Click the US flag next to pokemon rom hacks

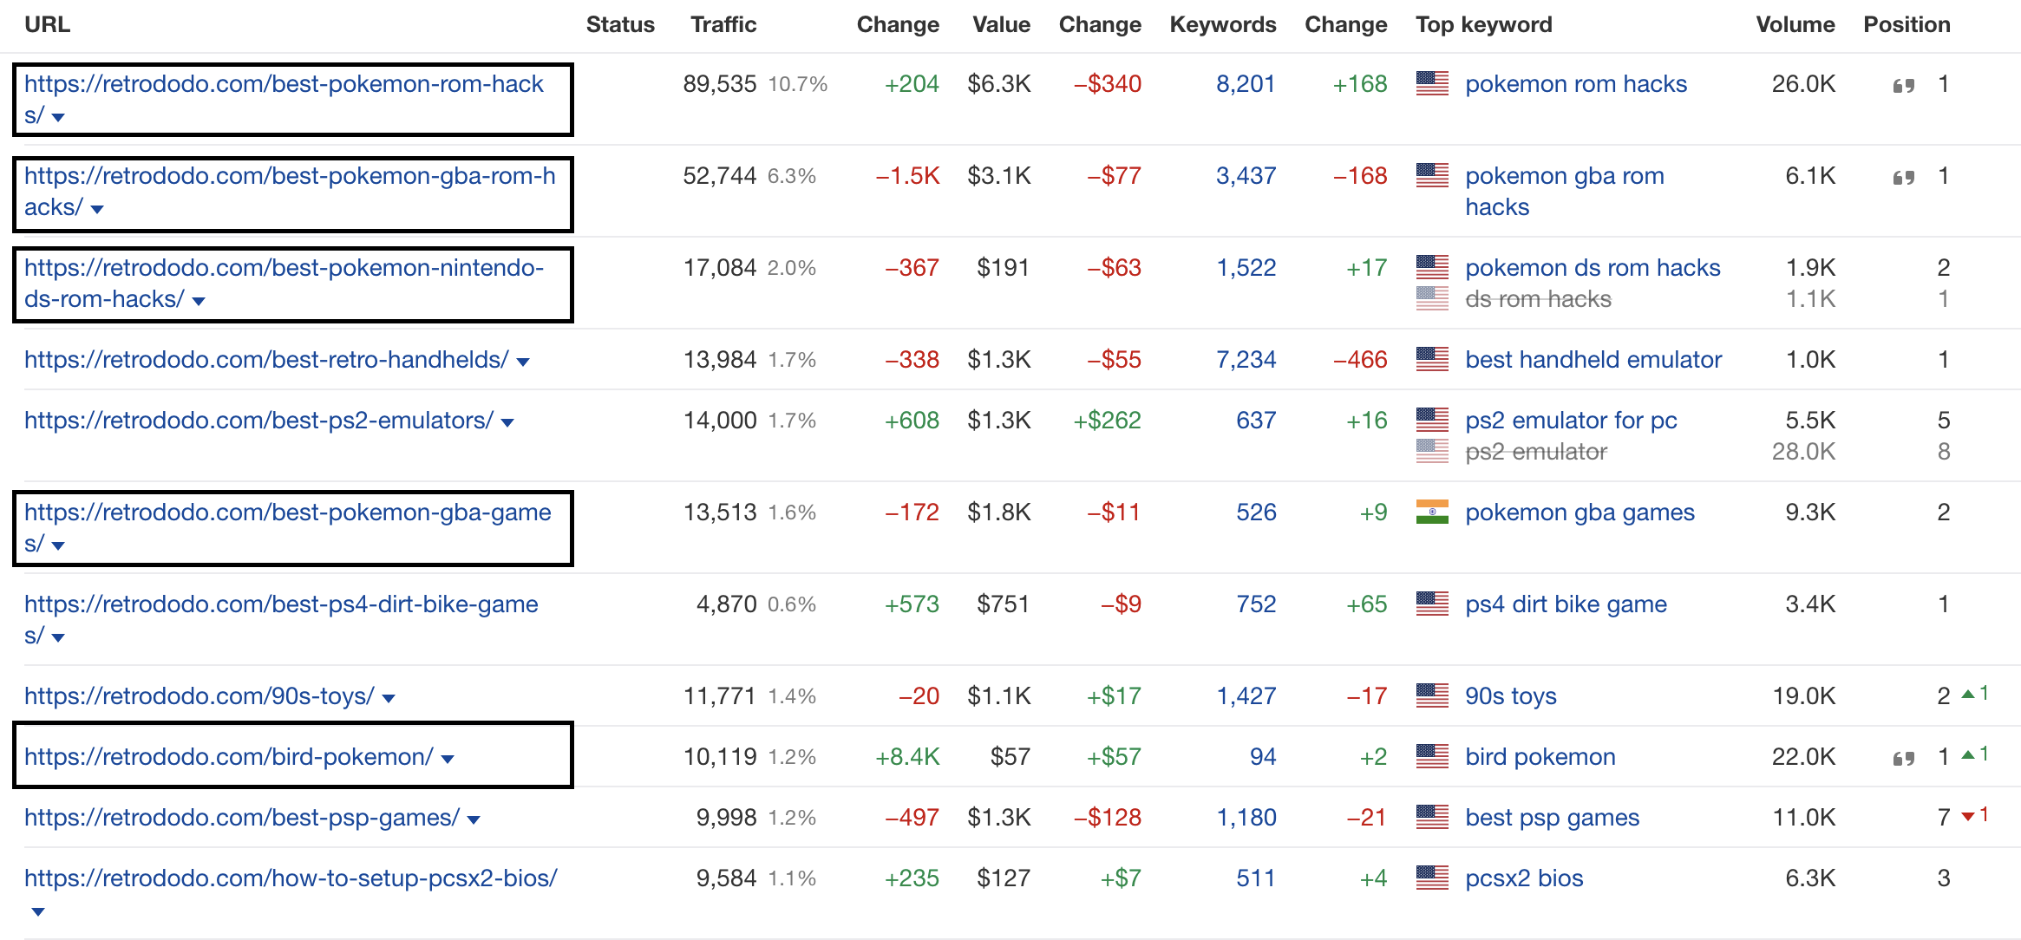coord(1431,84)
